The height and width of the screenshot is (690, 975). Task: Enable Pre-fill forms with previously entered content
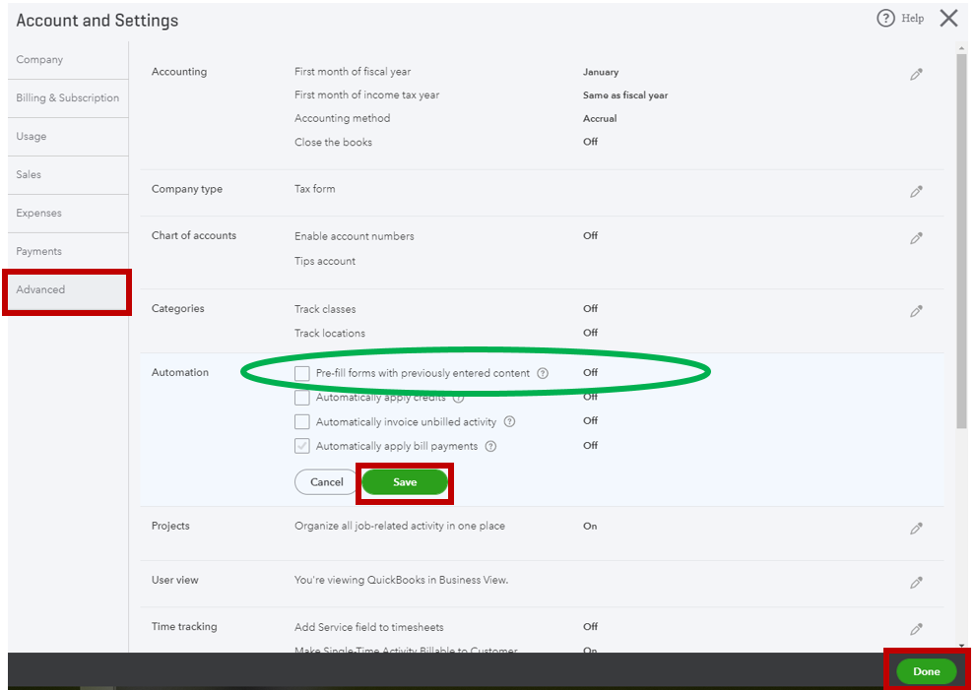(x=302, y=374)
